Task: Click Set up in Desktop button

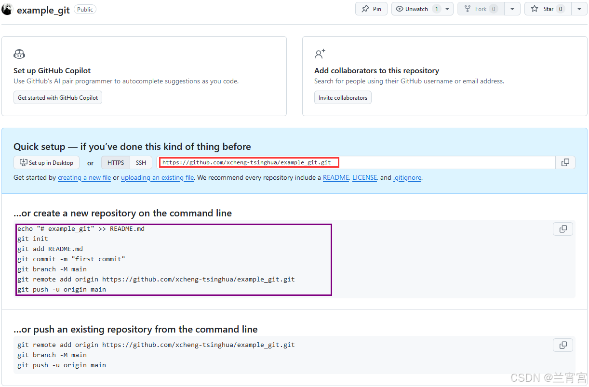Action: point(46,162)
